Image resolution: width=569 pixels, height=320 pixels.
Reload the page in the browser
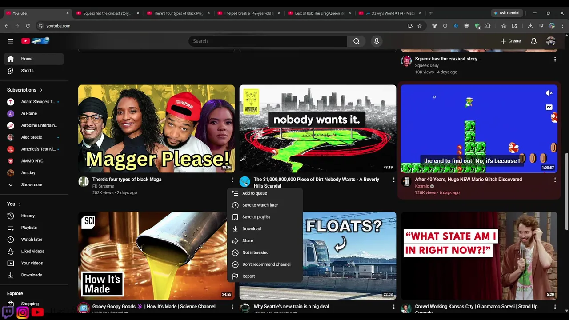28,26
